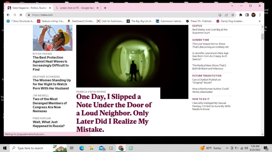Switch to the Google Search tab

pyautogui.click(x=77, y=8)
